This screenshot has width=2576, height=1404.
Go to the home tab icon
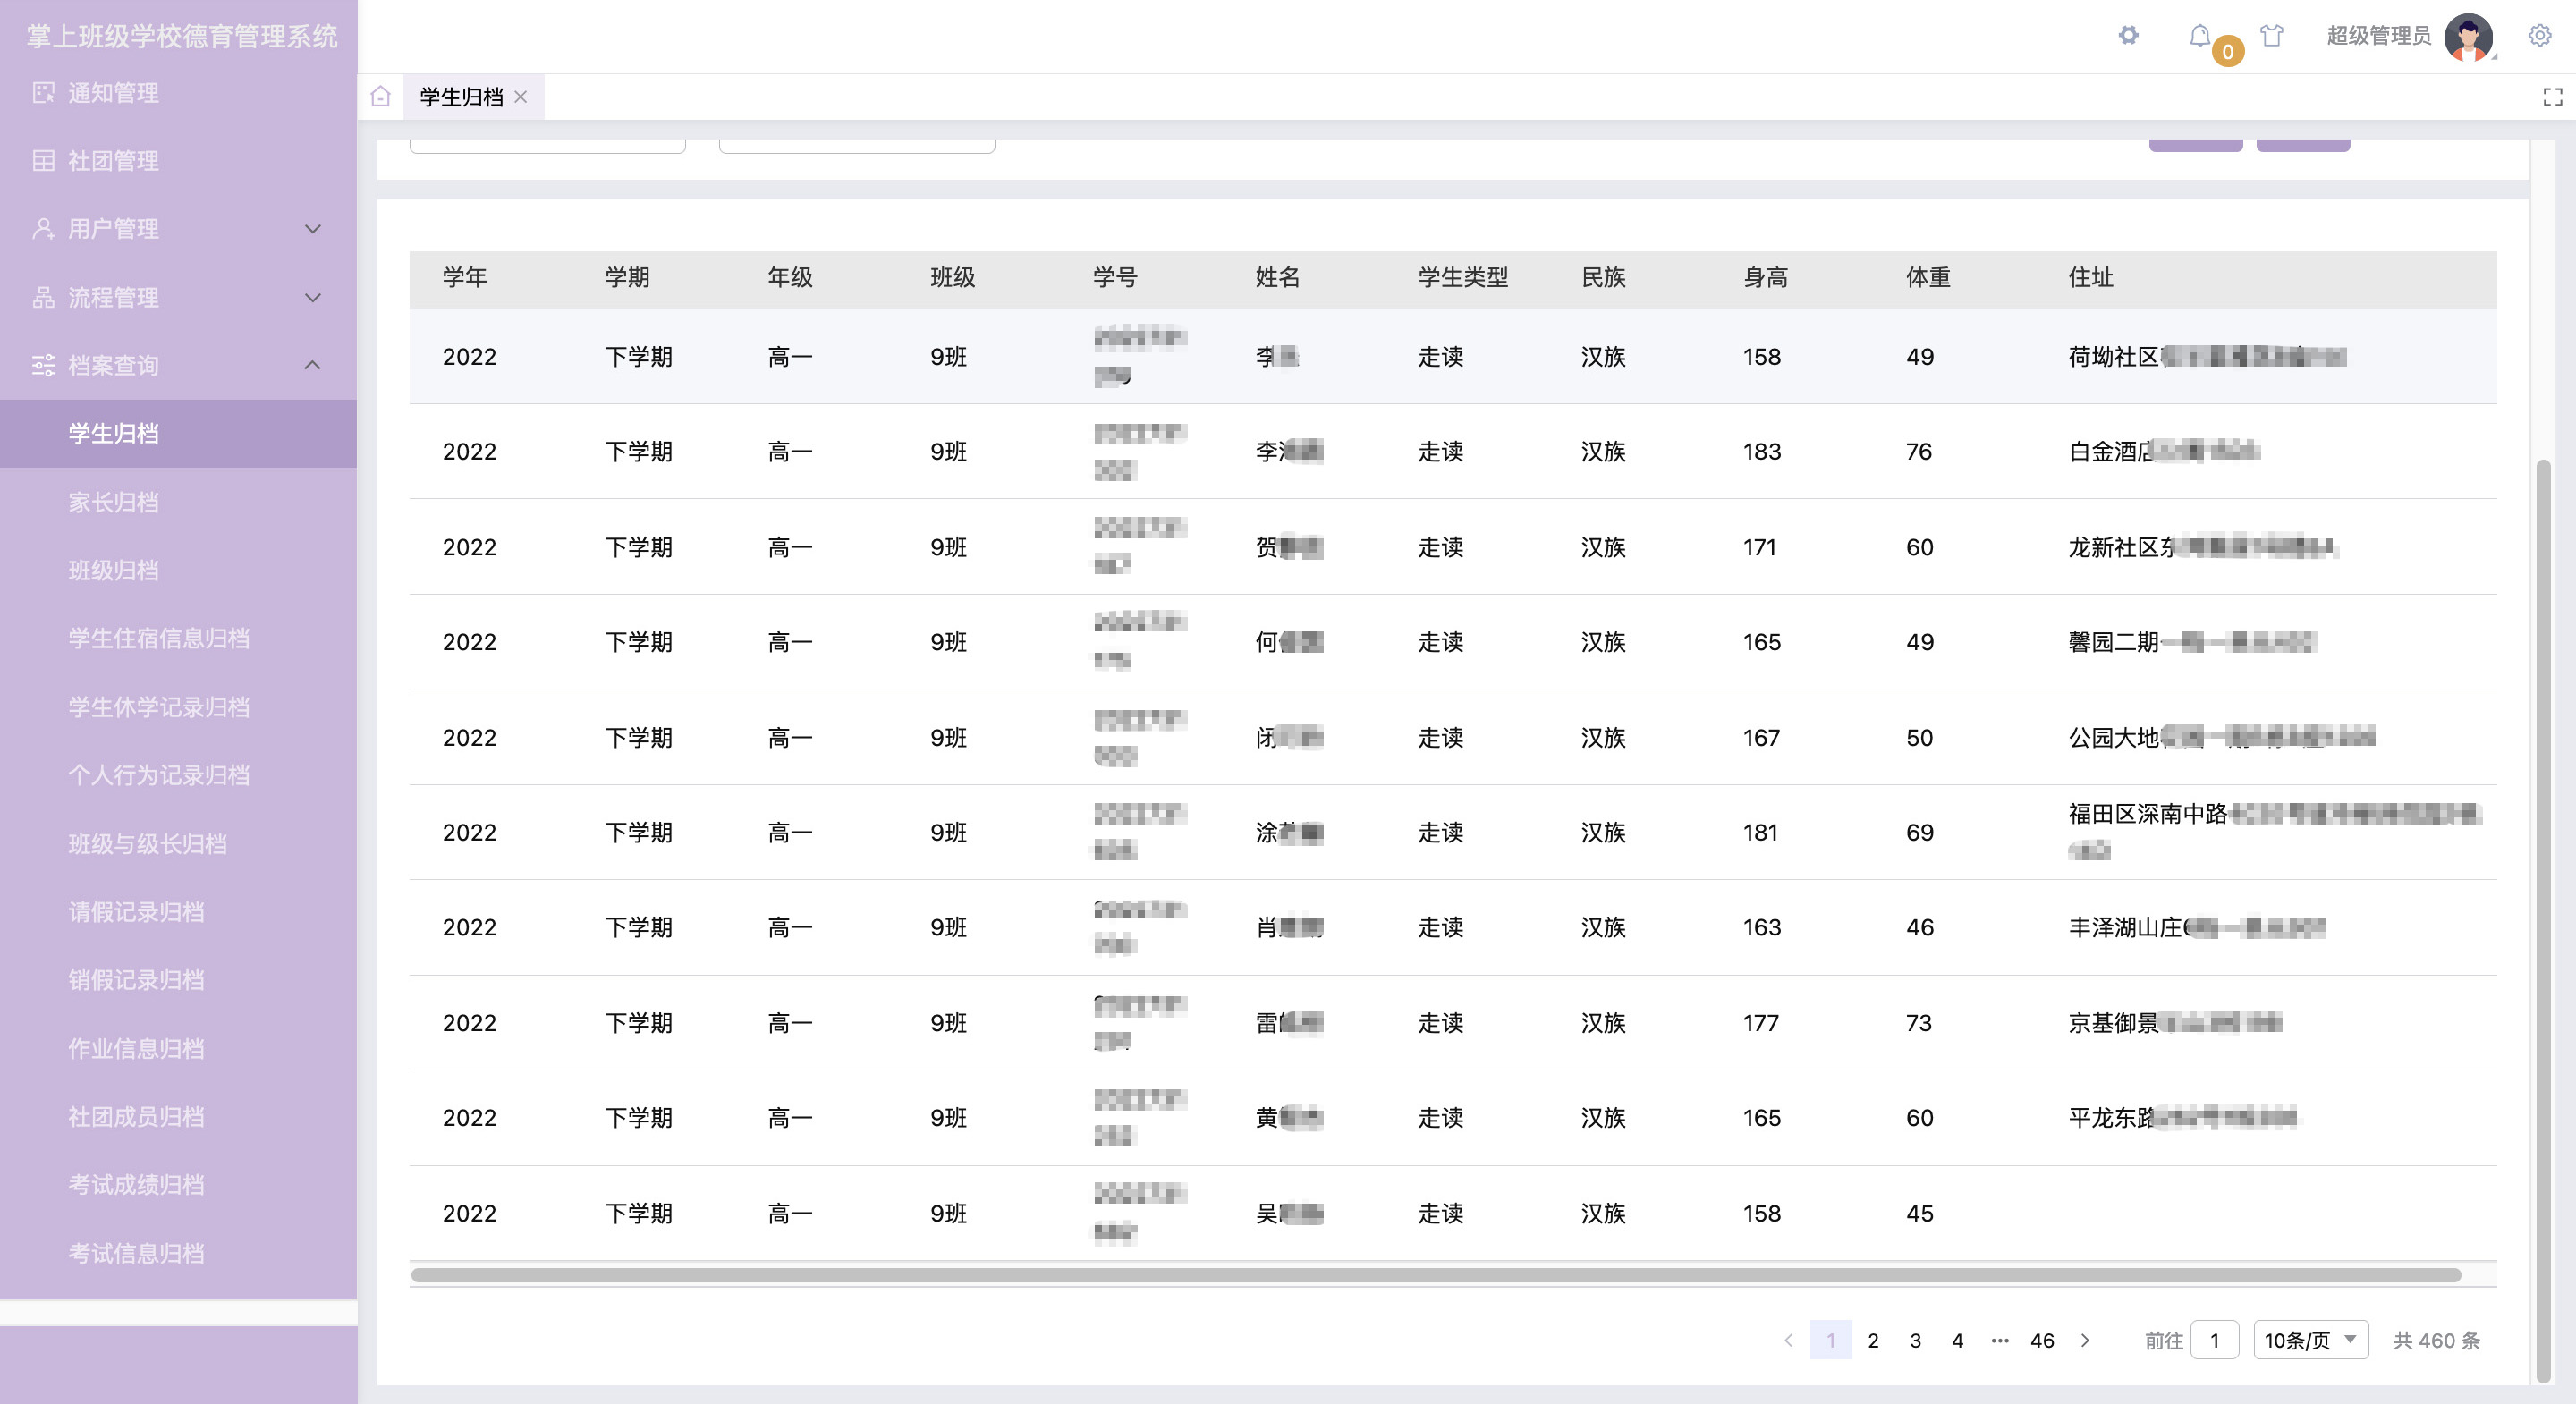pos(380,97)
